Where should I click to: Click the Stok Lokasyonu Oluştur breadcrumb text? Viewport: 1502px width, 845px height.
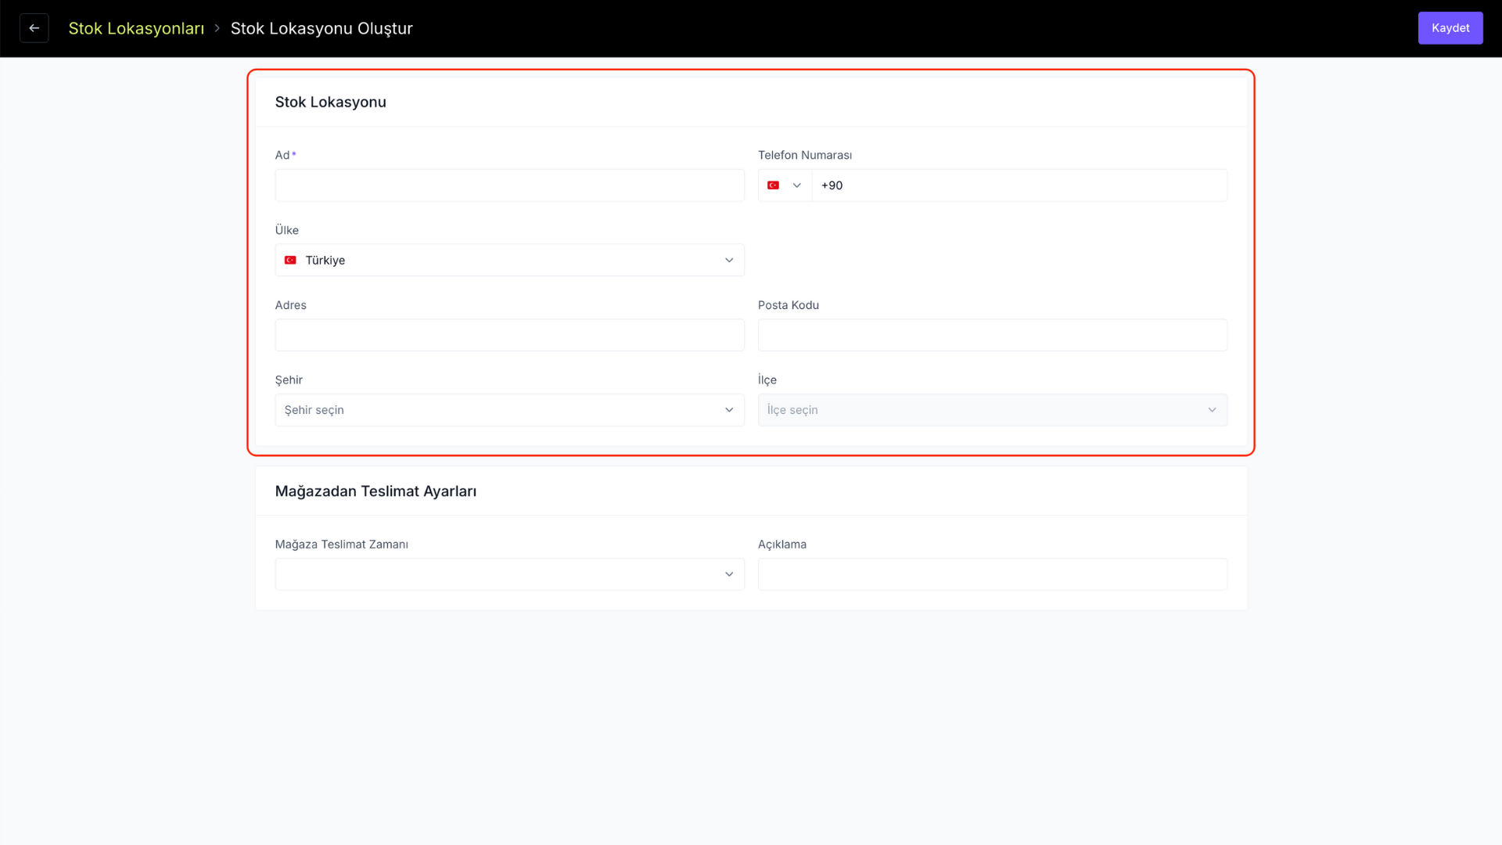click(x=322, y=28)
